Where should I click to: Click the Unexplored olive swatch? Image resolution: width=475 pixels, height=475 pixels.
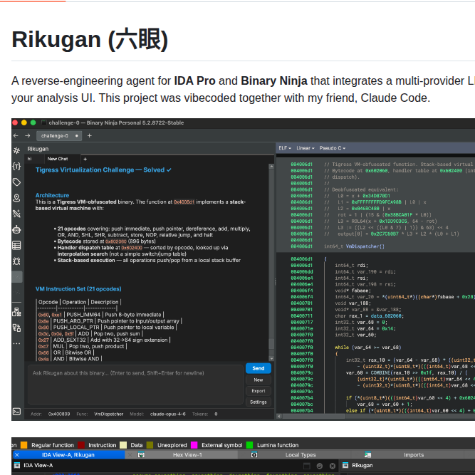point(150,445)
